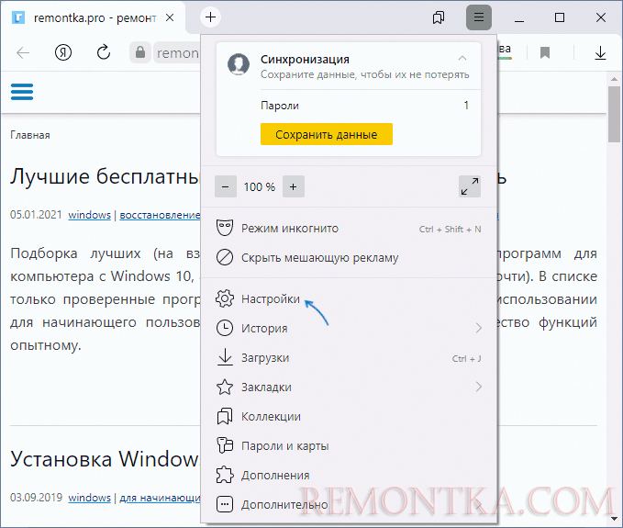The height and width of the screenshot is (528, 623).
Task: Reload the page with the refresh icon
Action: [x=104, y=52]
